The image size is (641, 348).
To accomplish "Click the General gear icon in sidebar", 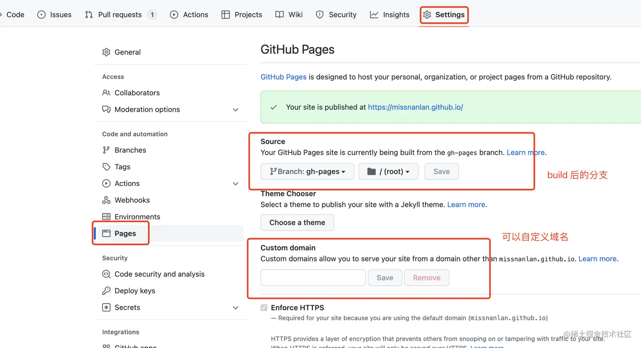I will [106, 52].
